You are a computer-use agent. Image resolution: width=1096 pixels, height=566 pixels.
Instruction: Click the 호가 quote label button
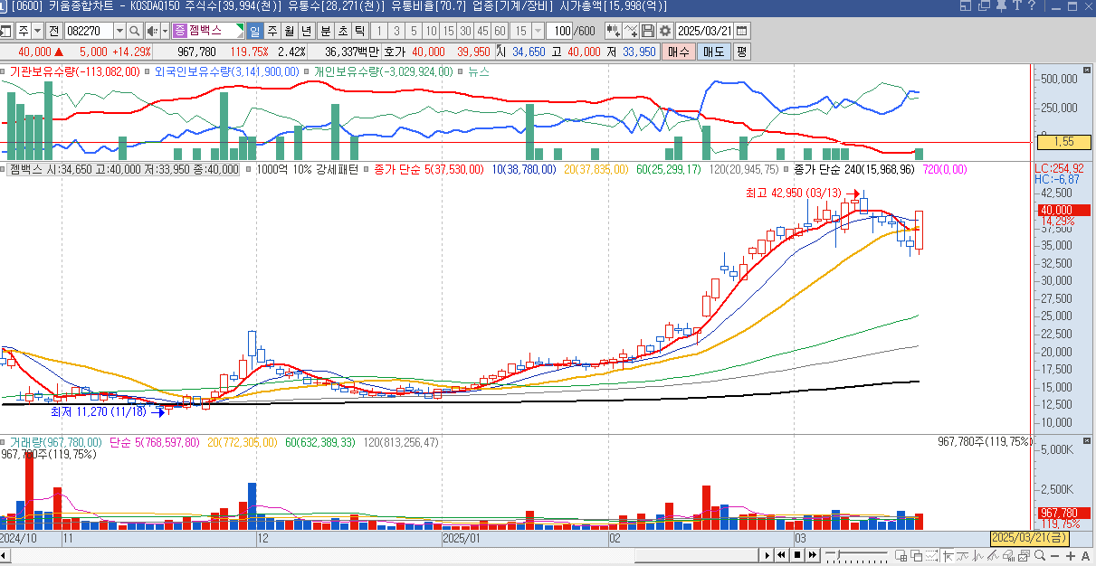click(395, 52)
